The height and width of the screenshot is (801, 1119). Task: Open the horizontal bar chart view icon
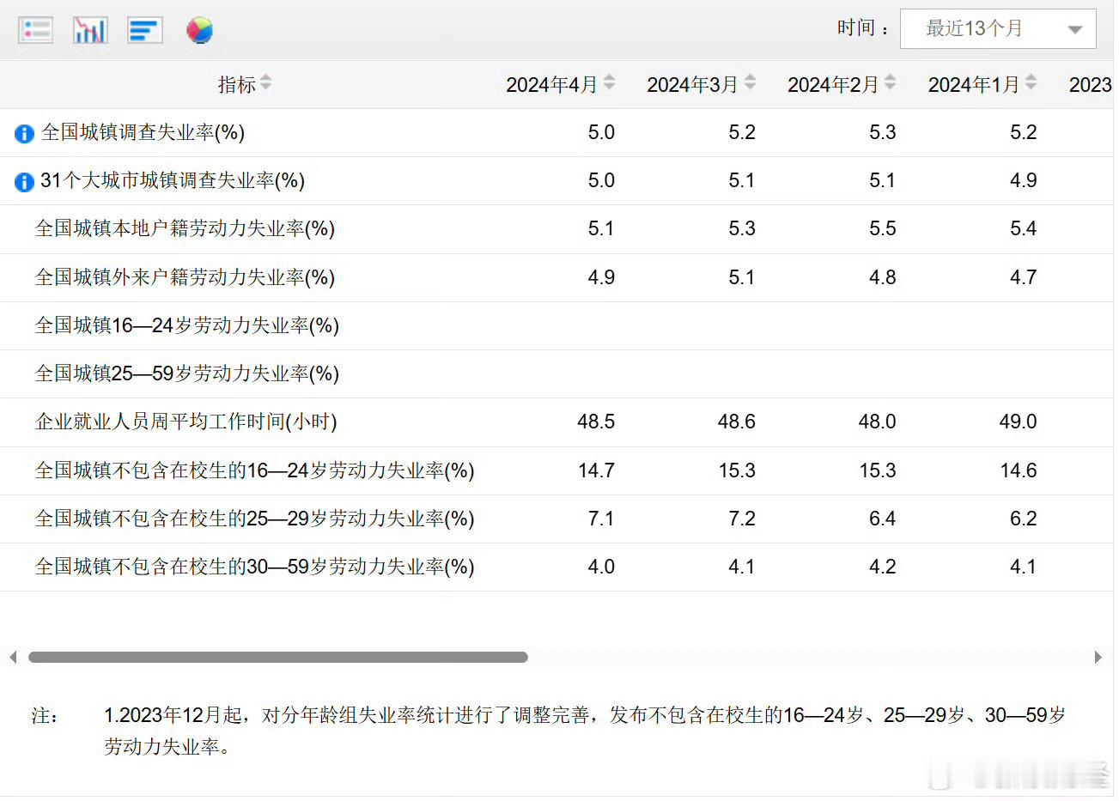pos(144,30)
